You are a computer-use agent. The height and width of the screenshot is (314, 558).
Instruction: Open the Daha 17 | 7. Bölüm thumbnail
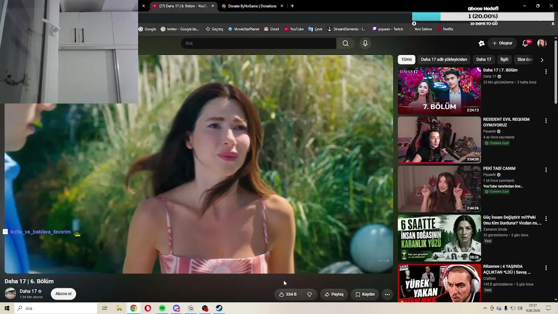(439, 91)
